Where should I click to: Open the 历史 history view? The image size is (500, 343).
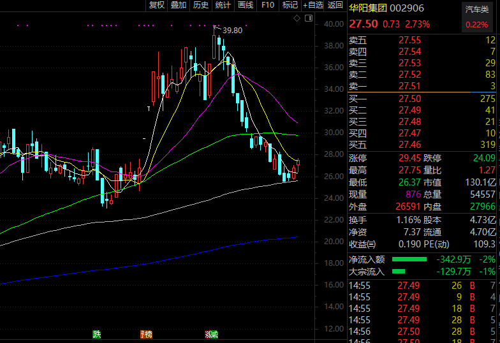coord(200,5)
